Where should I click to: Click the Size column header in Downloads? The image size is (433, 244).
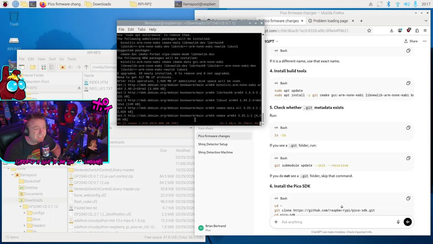(164, 150)
